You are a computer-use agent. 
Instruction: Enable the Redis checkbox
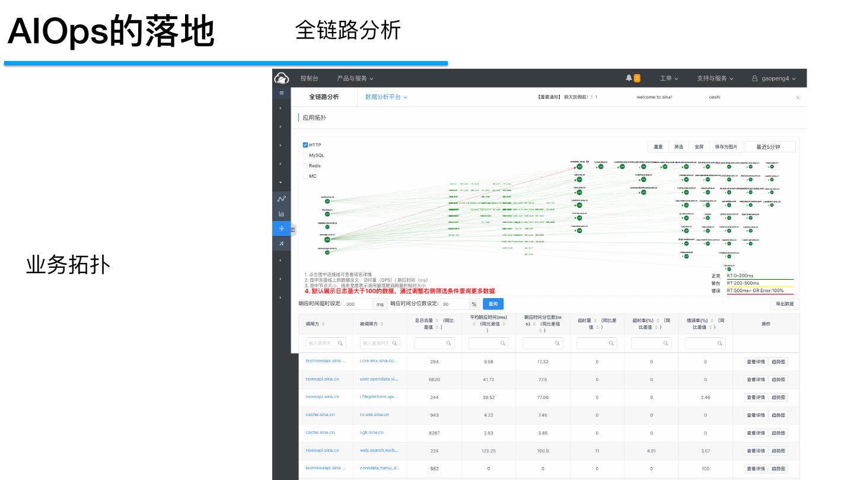[305, 166]
